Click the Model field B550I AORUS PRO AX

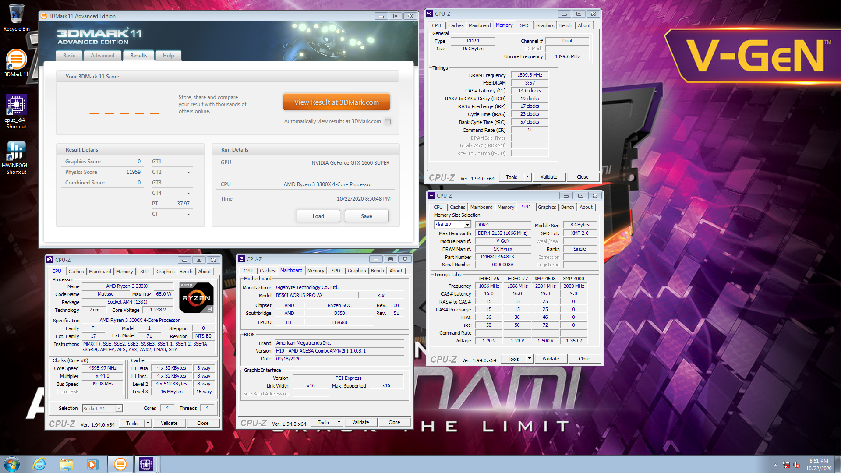316,296
